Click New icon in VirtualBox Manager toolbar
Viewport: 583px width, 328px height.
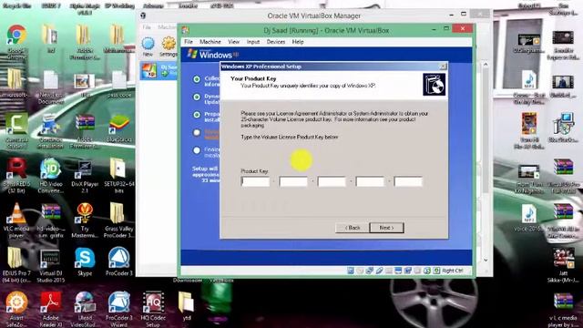pos(148,46)
